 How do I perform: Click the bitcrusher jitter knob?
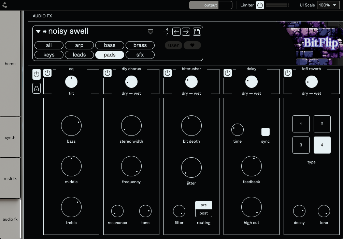pos(191,168)
